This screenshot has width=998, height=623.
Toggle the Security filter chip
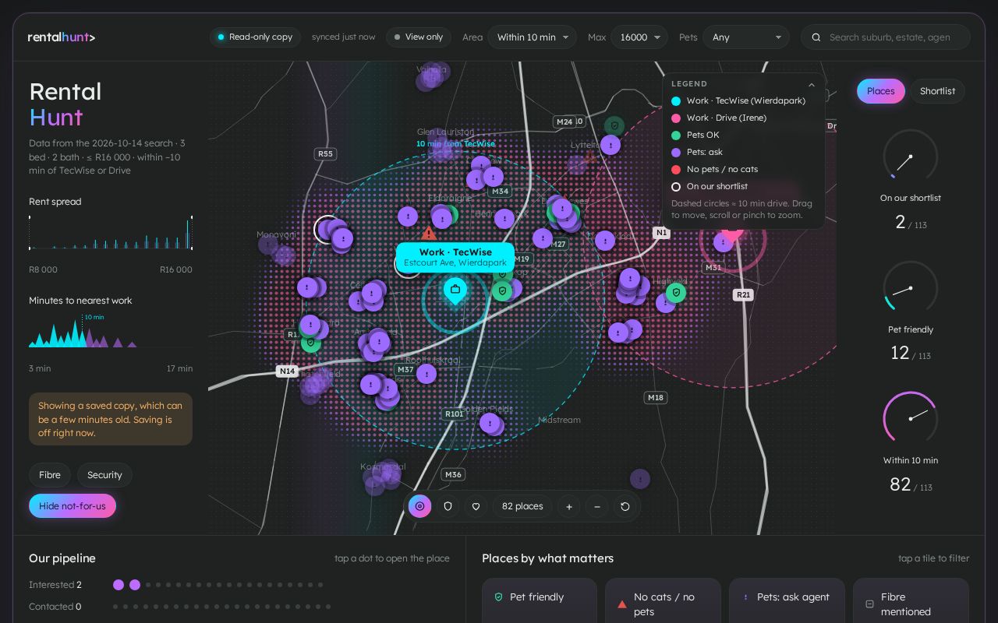[x=104, y=475]
